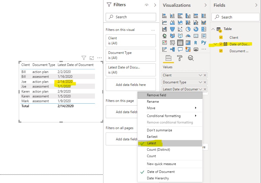Open Conditional formatting submenu
Image resolution: width=261 pixels, height=183 pixels.
point(170,116)
